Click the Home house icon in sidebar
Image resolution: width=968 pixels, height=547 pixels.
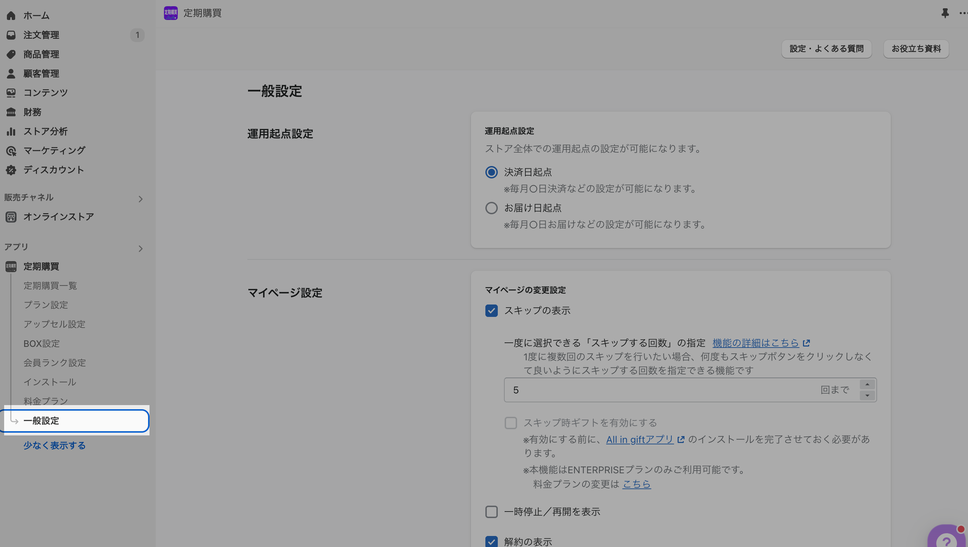pyautogui.click(x=11, y=16)
